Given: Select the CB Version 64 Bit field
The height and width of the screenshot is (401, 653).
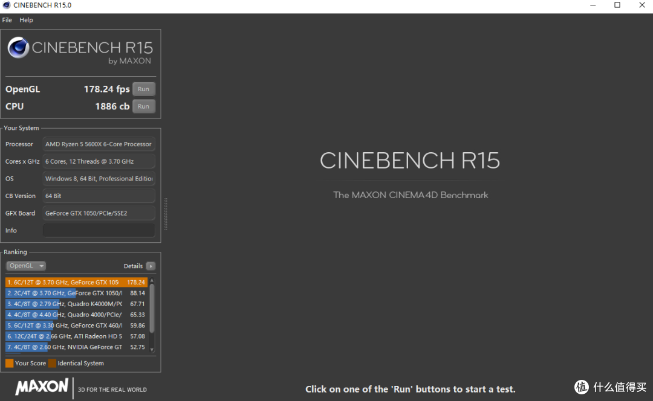Looking at the screenshot, I should [99, 196].
